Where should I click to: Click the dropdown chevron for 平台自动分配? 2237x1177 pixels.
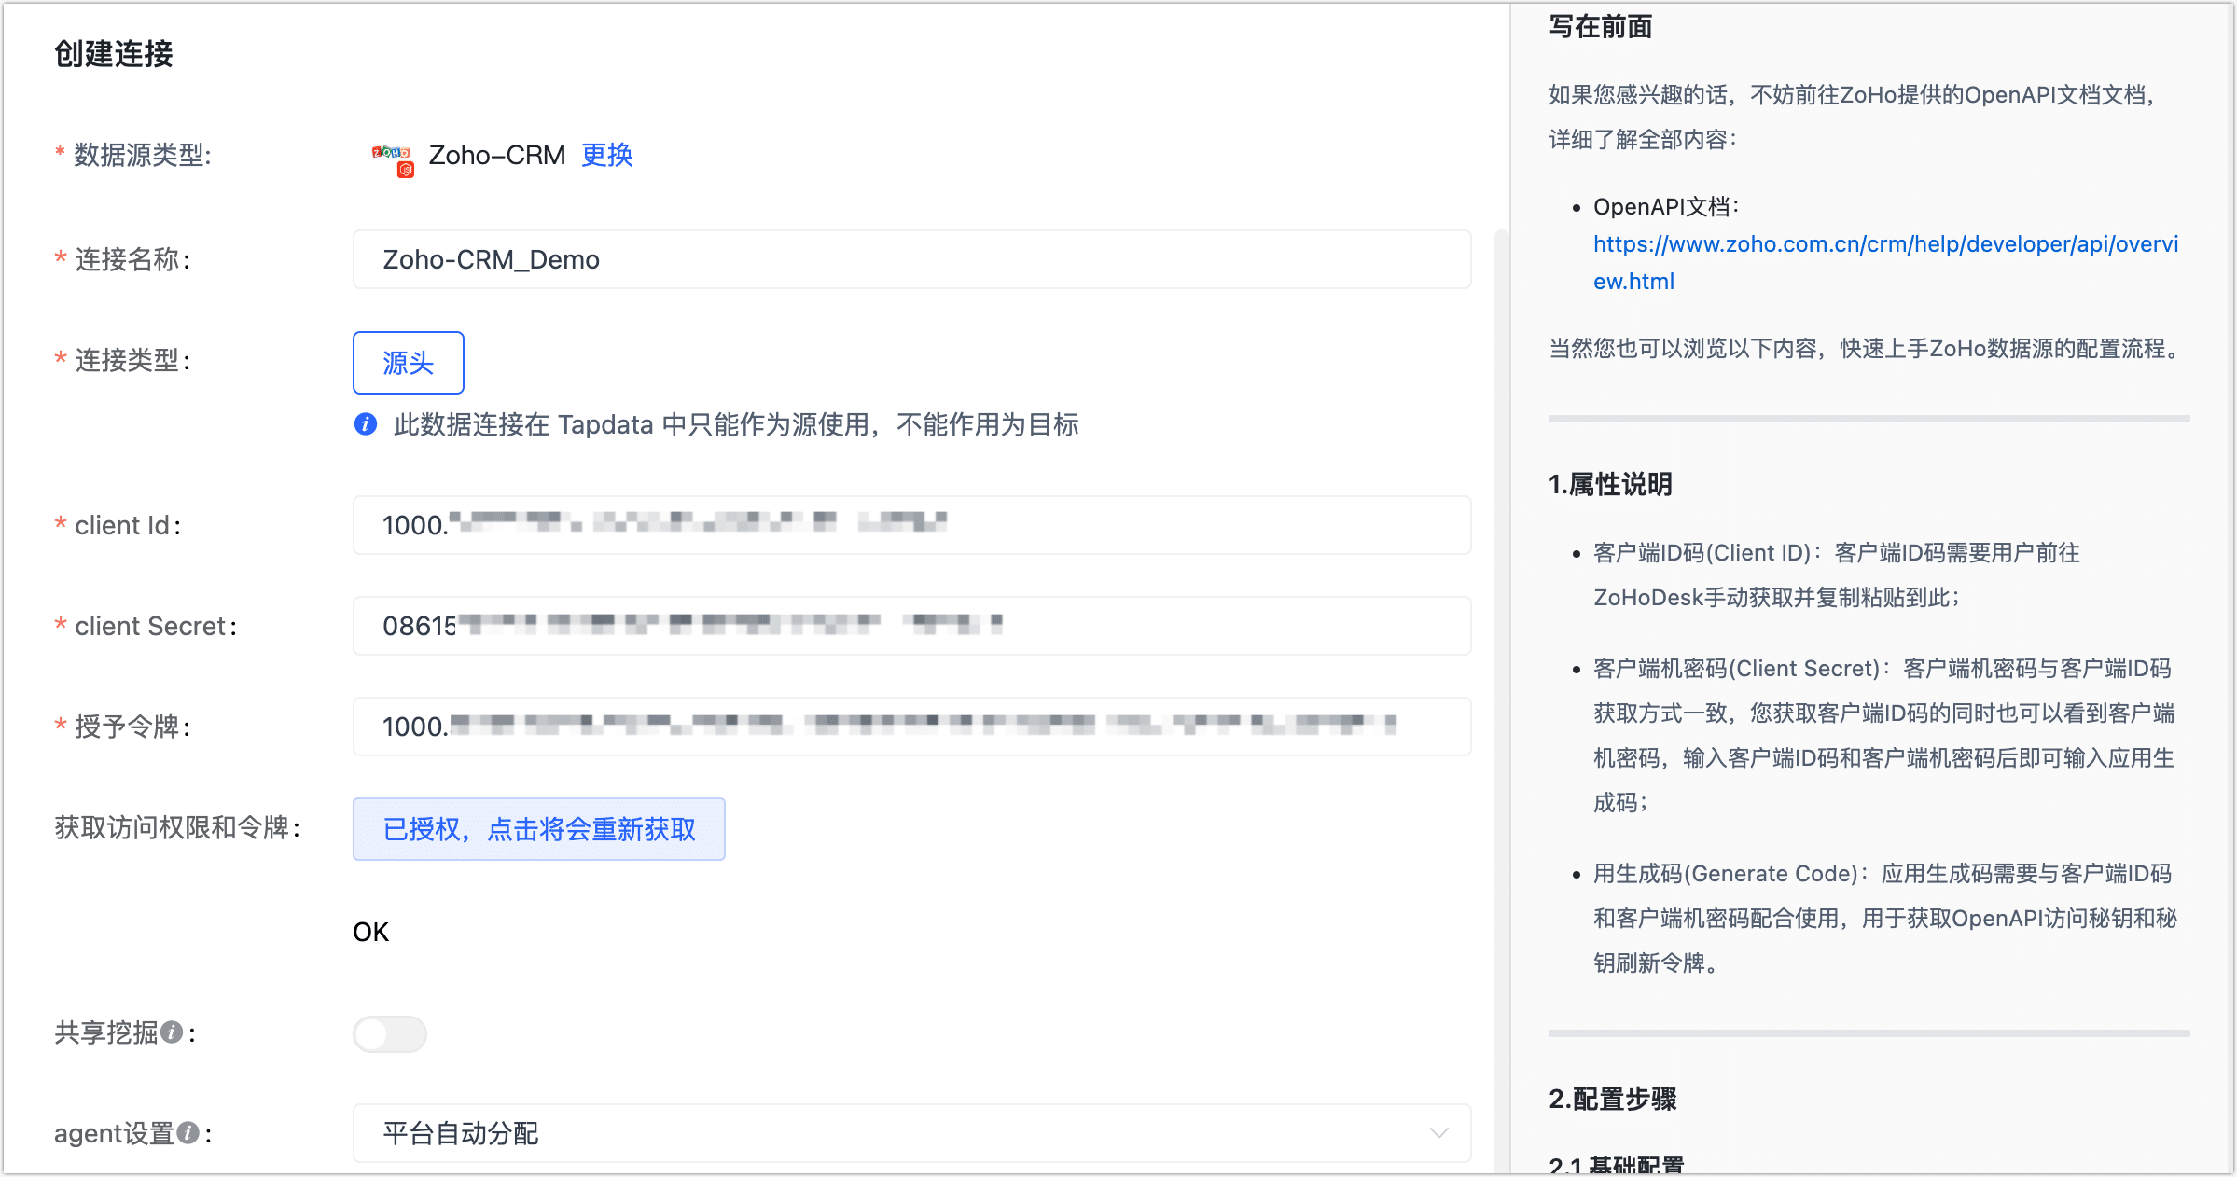(1438, 1133)
